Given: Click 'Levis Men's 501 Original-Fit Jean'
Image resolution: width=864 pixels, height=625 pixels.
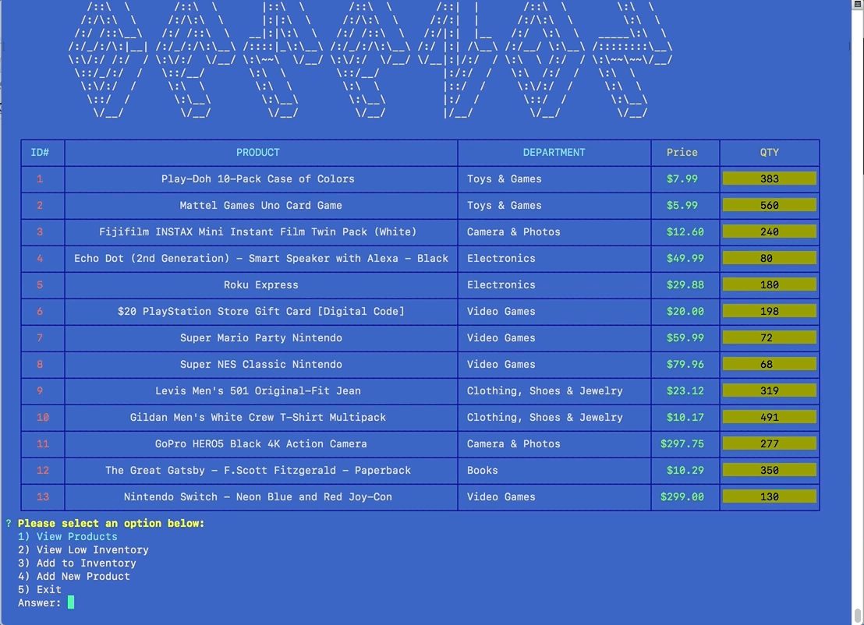Looking at the screenshot, I should pyautogui.click(x=258, y=390).
